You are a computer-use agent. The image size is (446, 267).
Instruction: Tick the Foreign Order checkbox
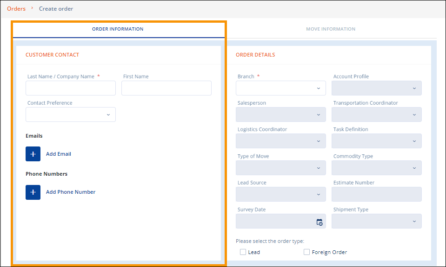tap(306, 252)
